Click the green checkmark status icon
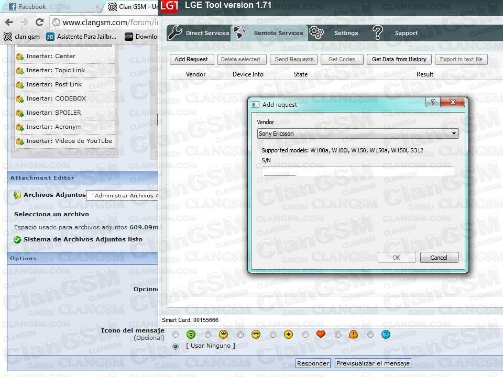The height and width of the screenshot is (377, 503). (x=17, y=239)
